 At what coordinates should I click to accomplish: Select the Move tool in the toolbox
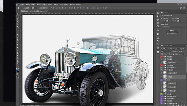tap(17, 14)
